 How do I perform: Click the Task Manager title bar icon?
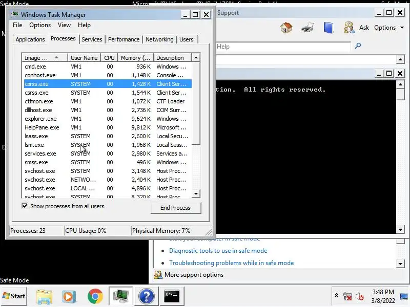pos(15,14)
